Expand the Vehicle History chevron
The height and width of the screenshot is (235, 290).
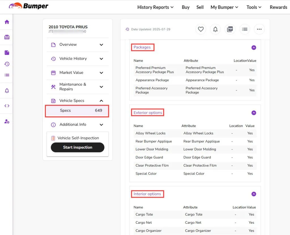(x=101, y=59)
